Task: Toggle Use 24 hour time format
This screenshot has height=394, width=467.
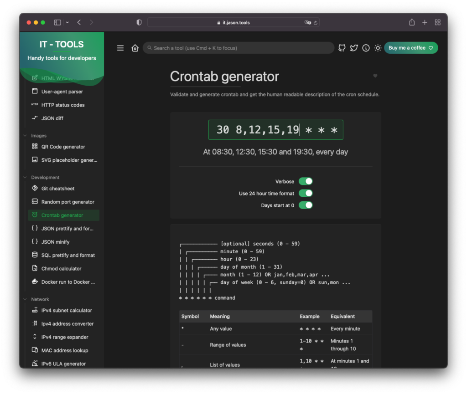Action: [306, 193]
